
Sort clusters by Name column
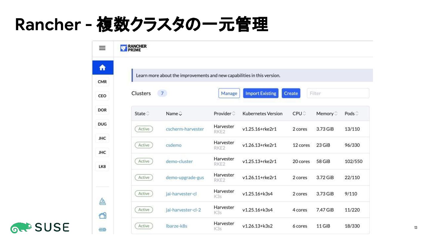click(174, 114)
